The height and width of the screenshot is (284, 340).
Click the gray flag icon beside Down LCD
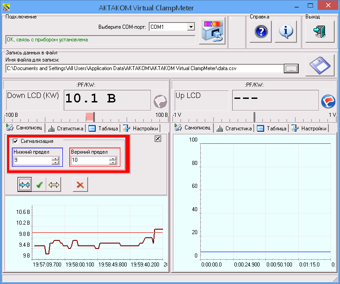click(x=160, y=101)
